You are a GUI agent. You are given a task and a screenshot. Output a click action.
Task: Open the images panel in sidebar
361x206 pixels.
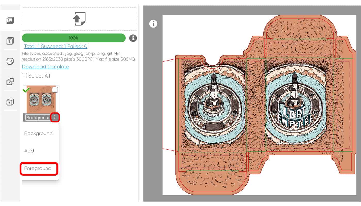(x=10, y=21)
